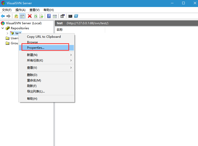Open the 操作(A) menu
Viewport: 198px width, 146px height.
[x=21, y=10]
